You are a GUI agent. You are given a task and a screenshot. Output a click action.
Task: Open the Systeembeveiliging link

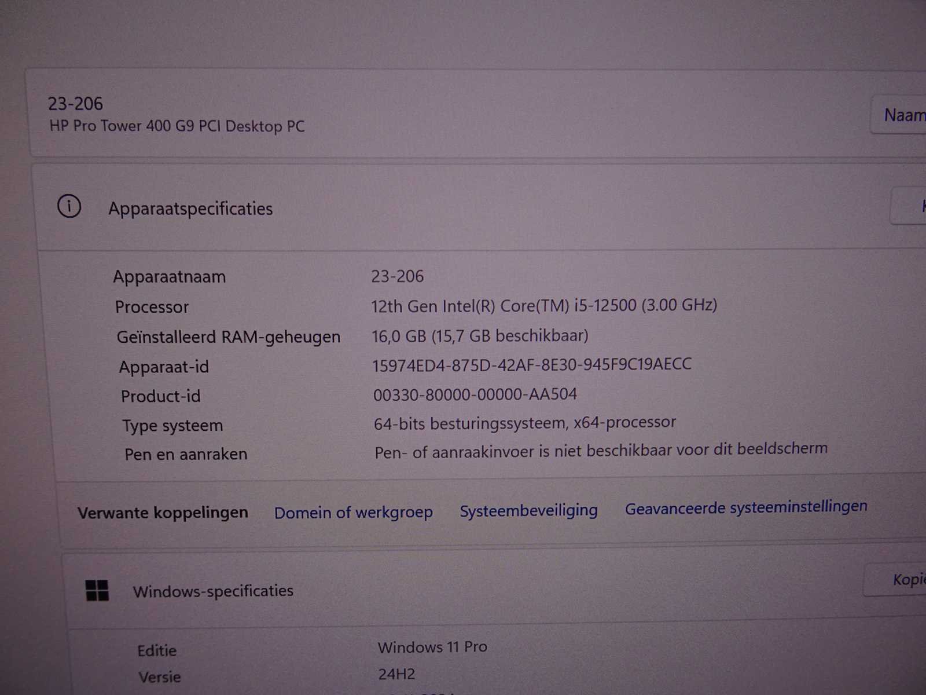point(528,510)
